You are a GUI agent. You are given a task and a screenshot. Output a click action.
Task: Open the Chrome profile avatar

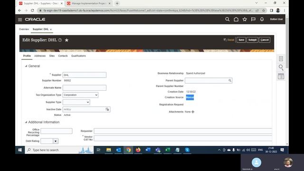(x=278, y=10)
